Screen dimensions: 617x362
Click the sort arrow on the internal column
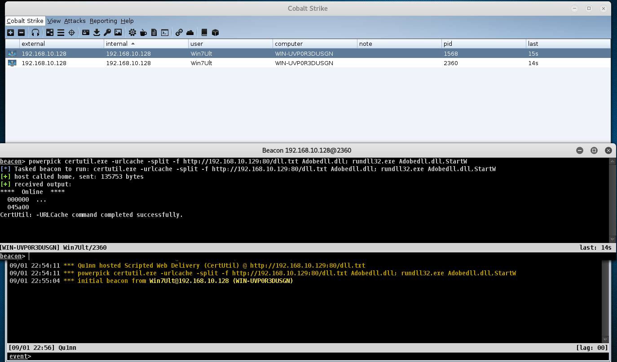pos(132,44)
